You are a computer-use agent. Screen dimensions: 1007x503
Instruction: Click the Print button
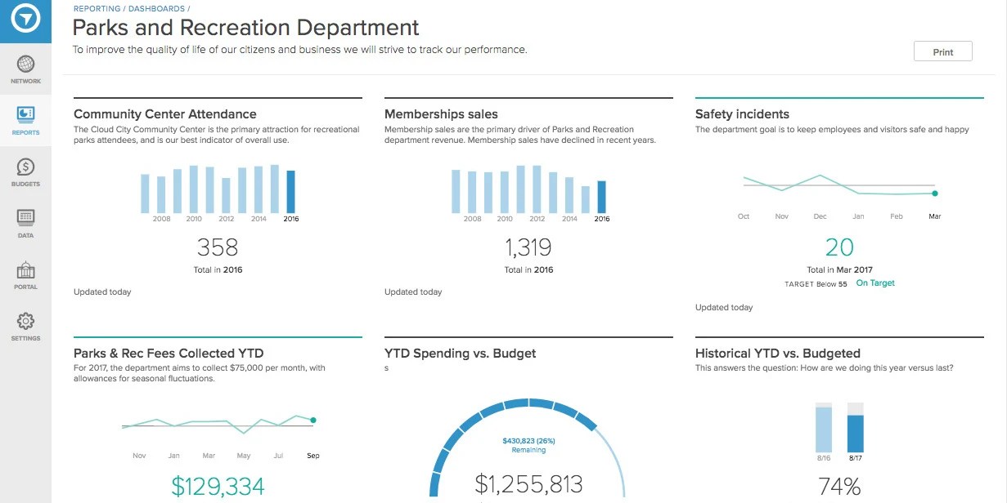pos(942,51)
